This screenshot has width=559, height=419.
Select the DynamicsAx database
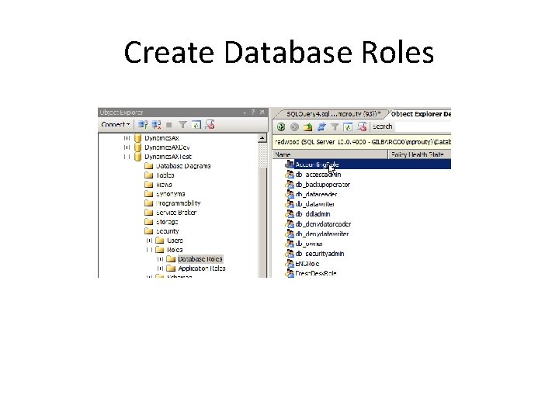pos(161,138)
